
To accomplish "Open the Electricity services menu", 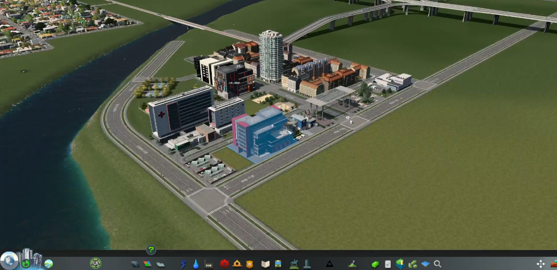I will [x=183, y=264].
